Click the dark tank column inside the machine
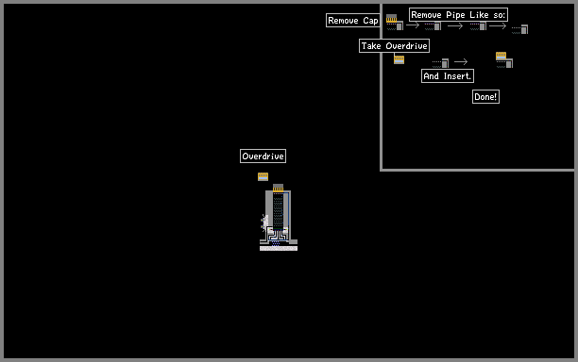Screen dimensions: 578x362 click(x=278, y=211)
